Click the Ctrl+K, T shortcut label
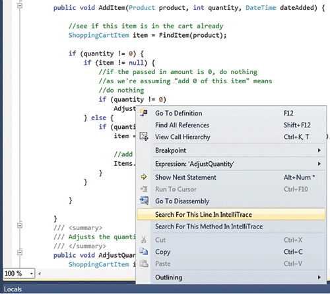 (296, 137)
